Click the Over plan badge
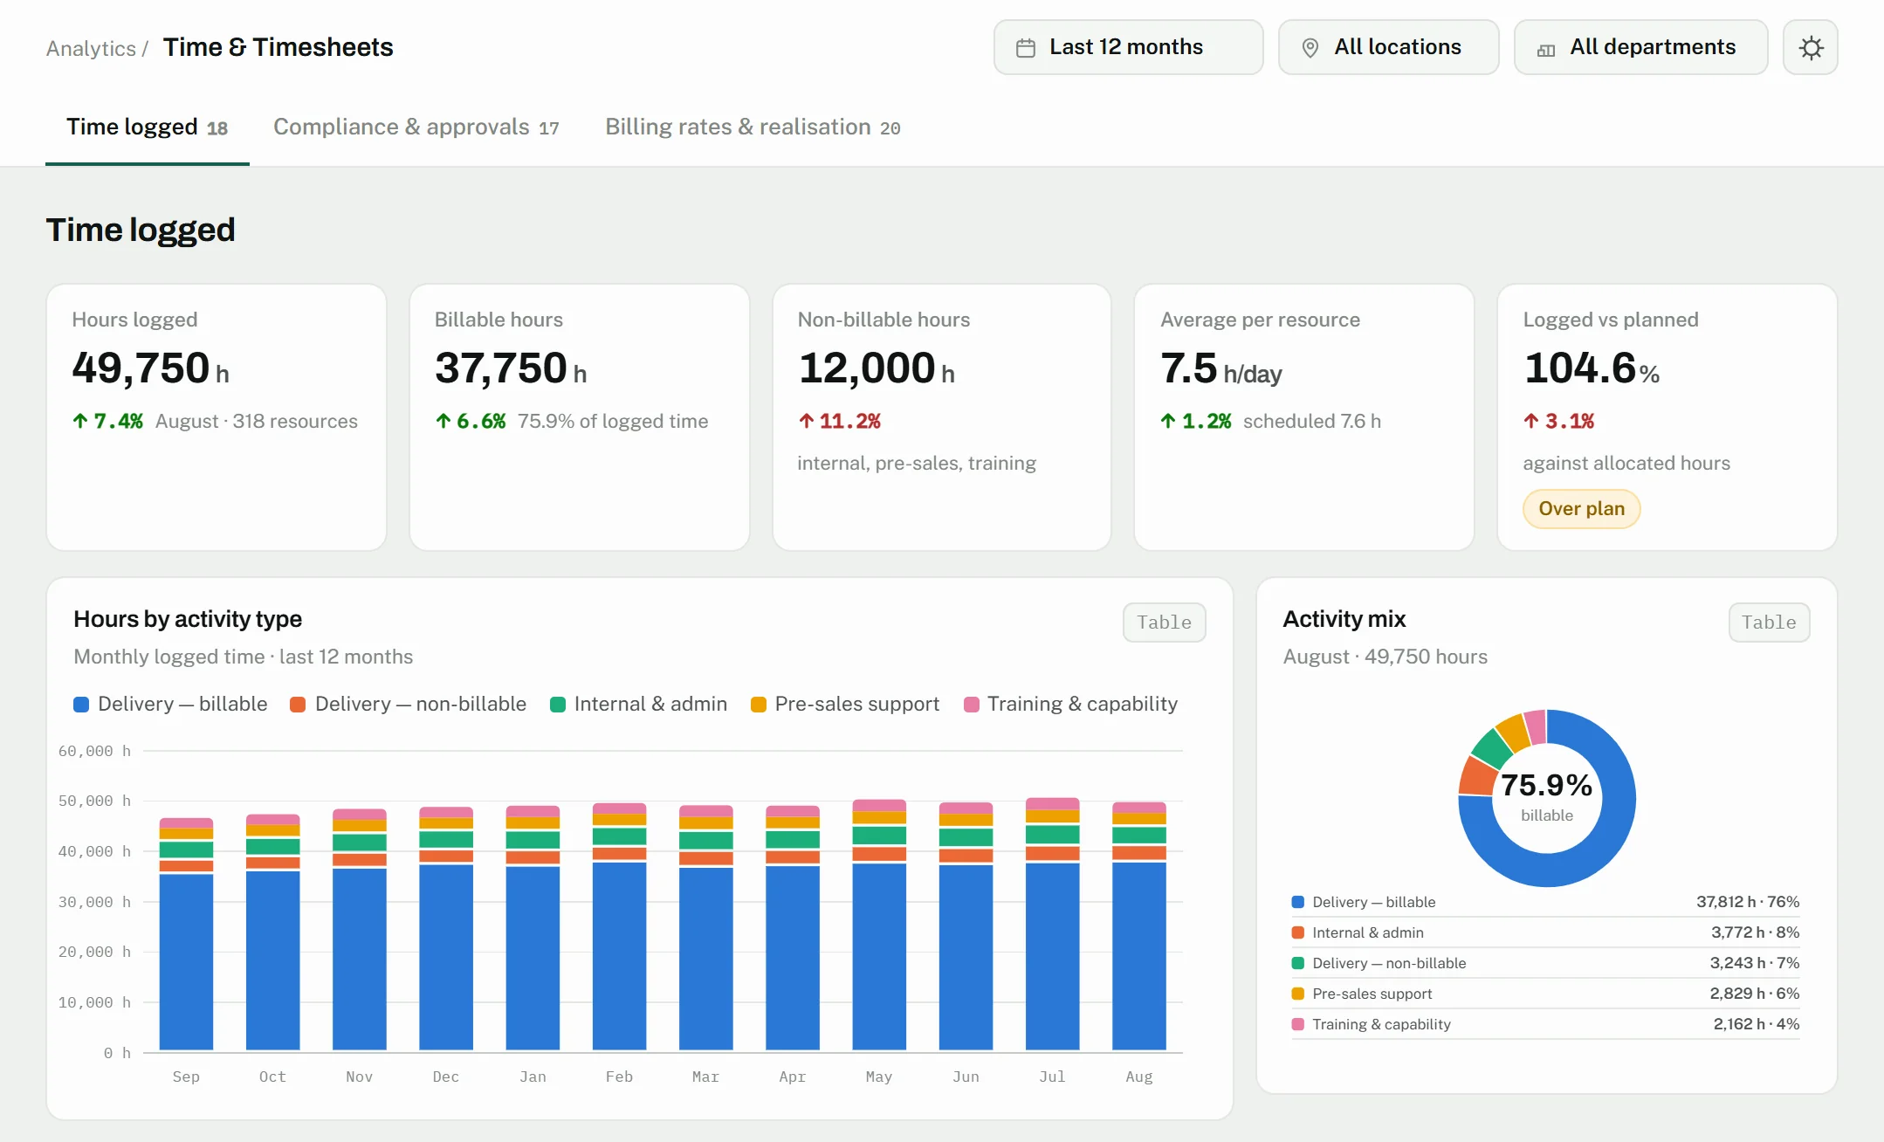 pyautogui.click(x=1581, y=509)
